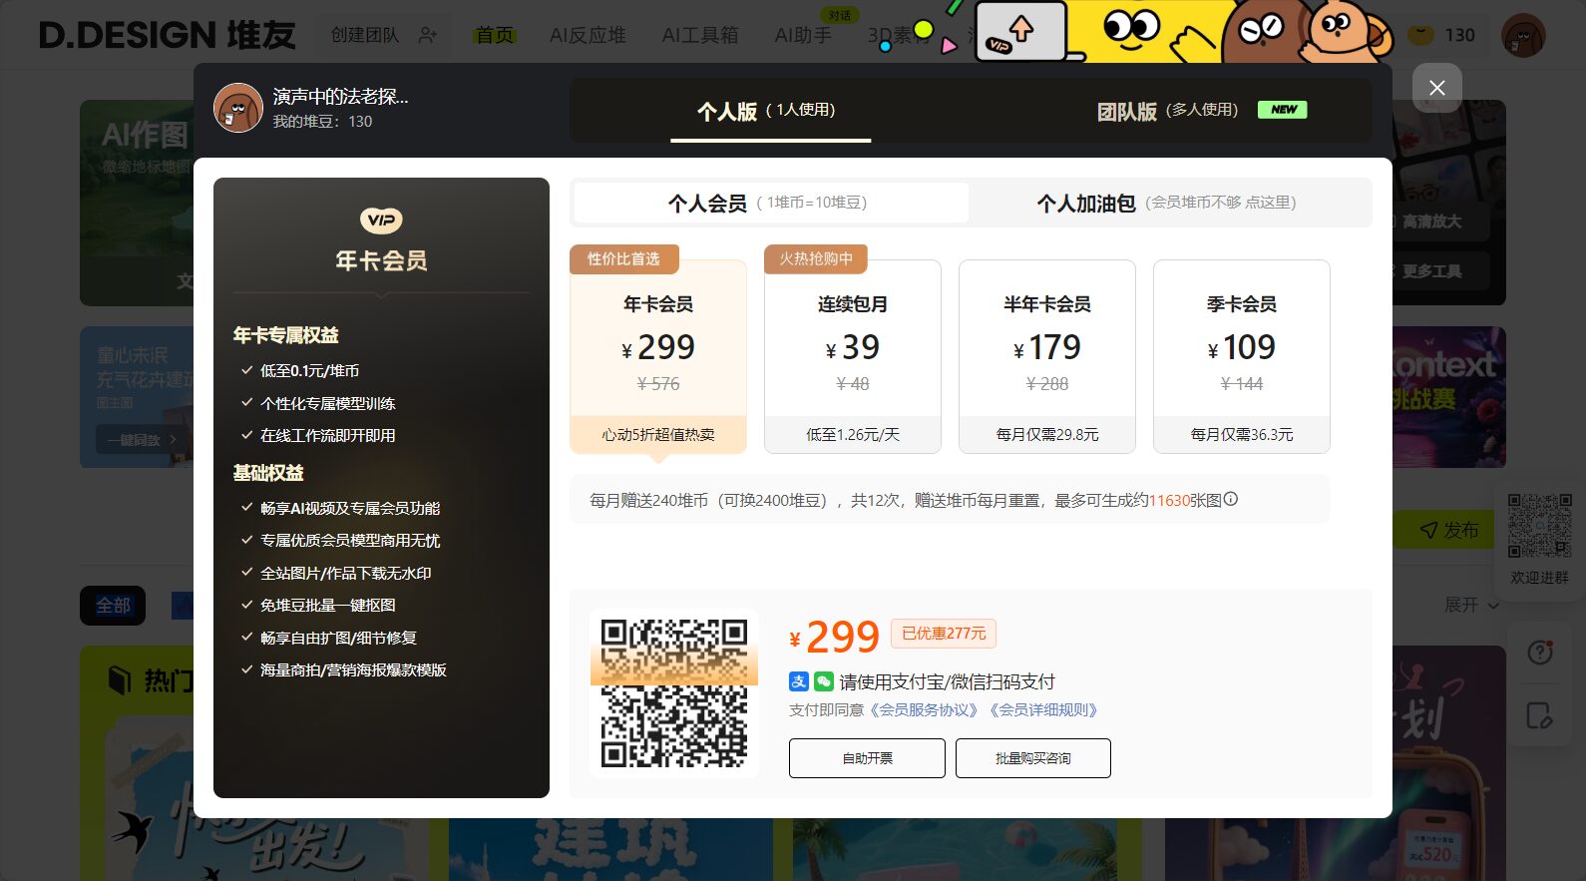Click the help question-mark sidebar icon
The width and height of the screenshot is (1586, 881).
point(1540,653)
